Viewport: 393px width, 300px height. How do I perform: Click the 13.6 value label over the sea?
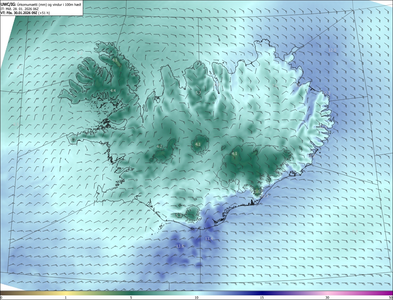coord(180,246)
